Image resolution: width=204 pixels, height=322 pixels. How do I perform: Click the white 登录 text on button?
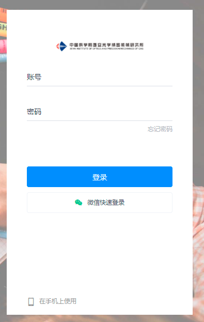coord(100,177)
